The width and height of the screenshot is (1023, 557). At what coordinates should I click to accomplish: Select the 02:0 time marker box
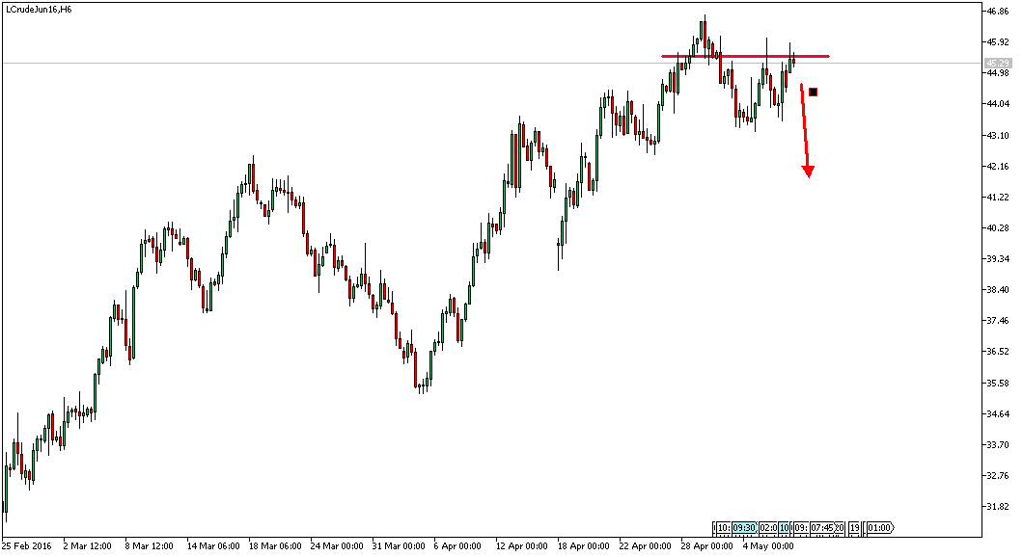coord(766,527)
